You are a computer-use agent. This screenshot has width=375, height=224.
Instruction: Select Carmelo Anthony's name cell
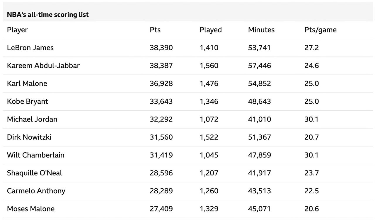(36, 191)
